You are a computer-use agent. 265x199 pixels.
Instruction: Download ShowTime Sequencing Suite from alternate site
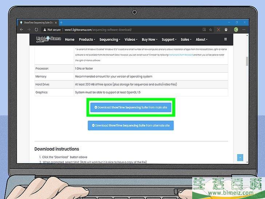pyautogui.click(x=131, y=125)
